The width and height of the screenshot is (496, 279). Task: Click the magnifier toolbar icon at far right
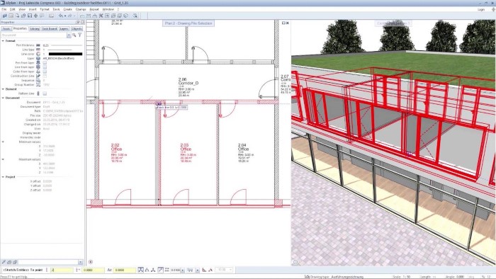135,16
